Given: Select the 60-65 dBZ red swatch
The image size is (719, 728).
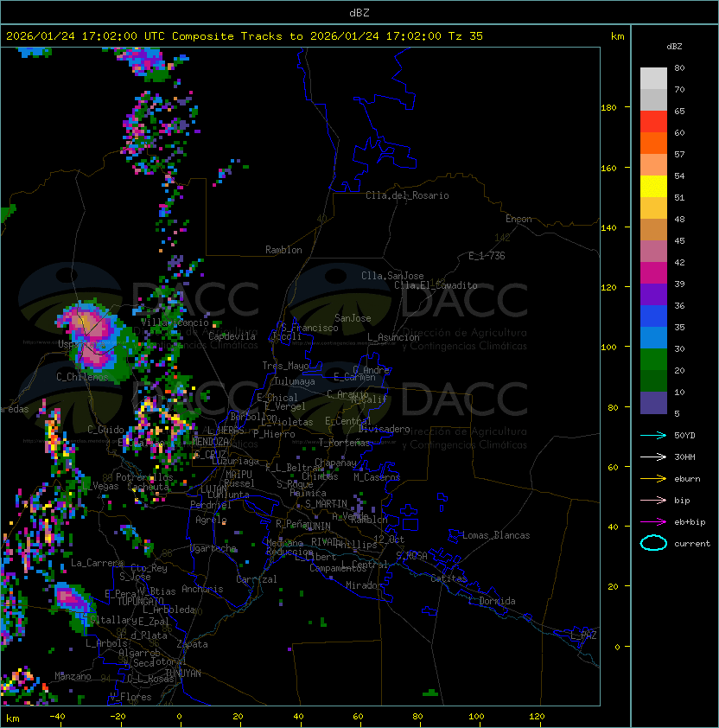Looking at the screenshot, I should tap(653, 122).
